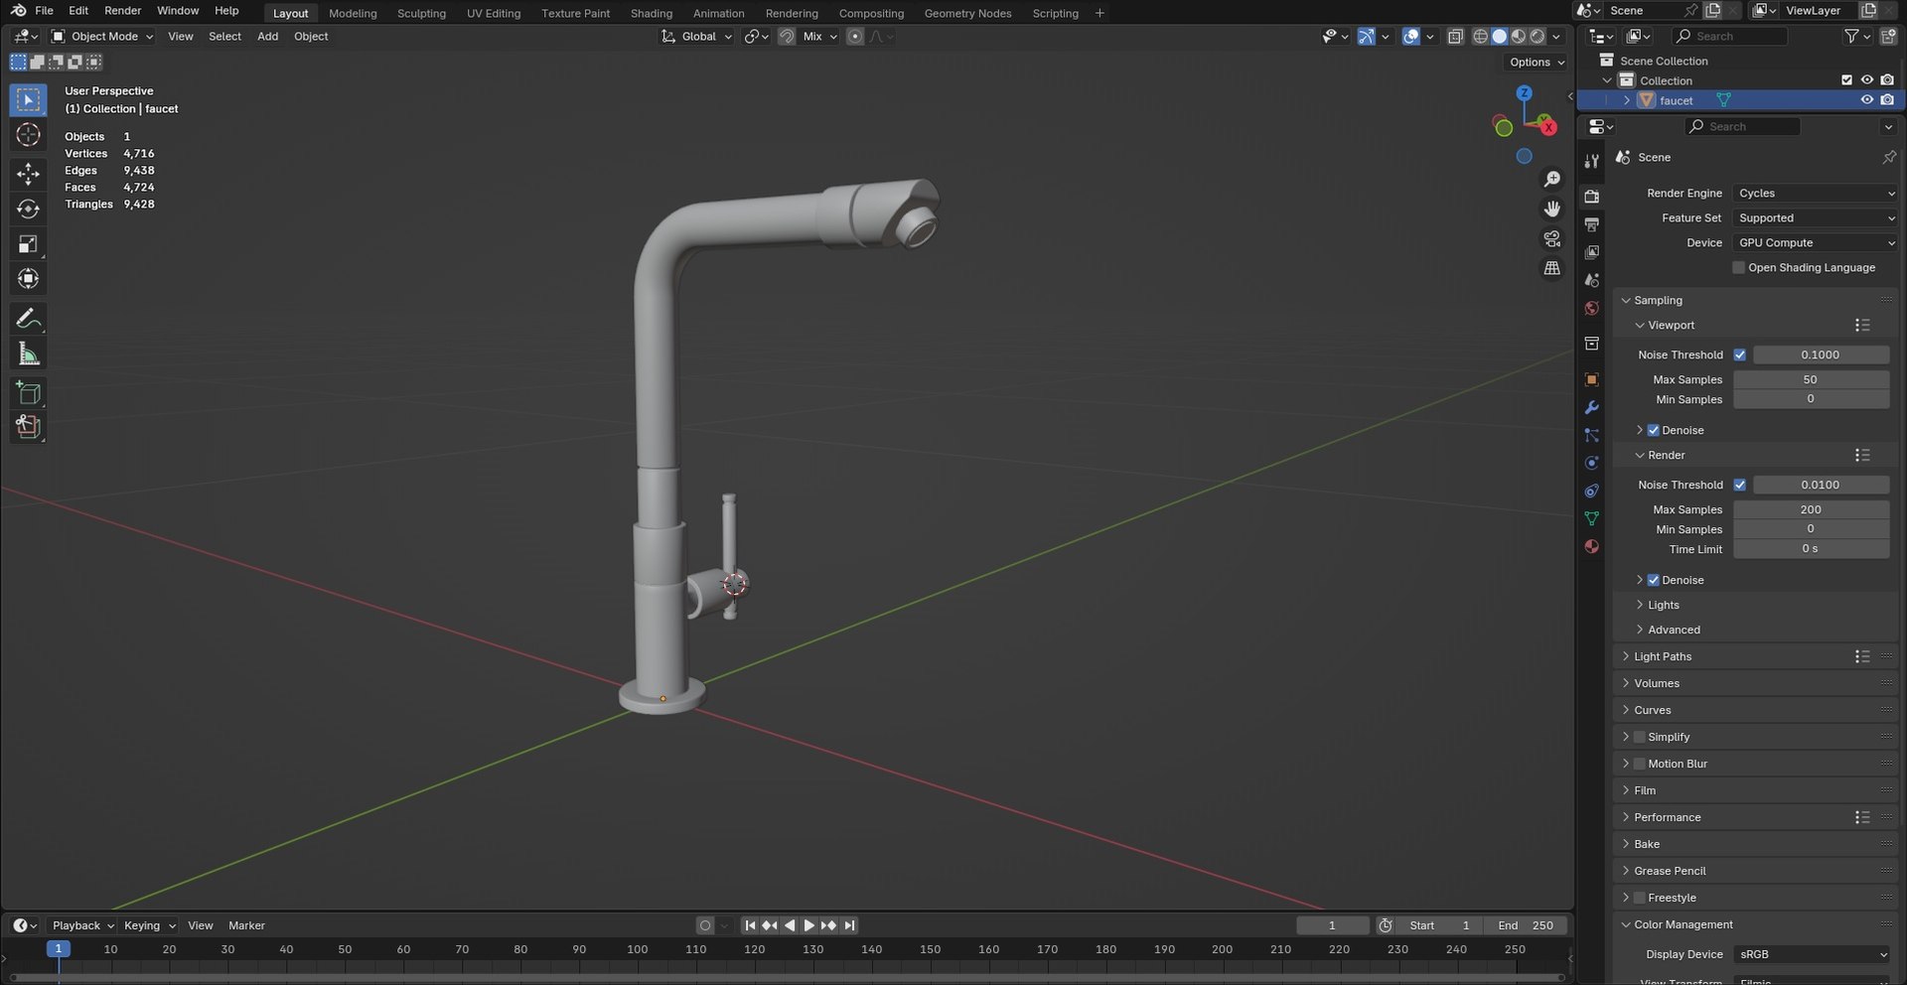Image resolution: width=1907 pixels, height=985 pixels.
Task: Switch perspective/orthographic grid icon
Action: 1551,268
